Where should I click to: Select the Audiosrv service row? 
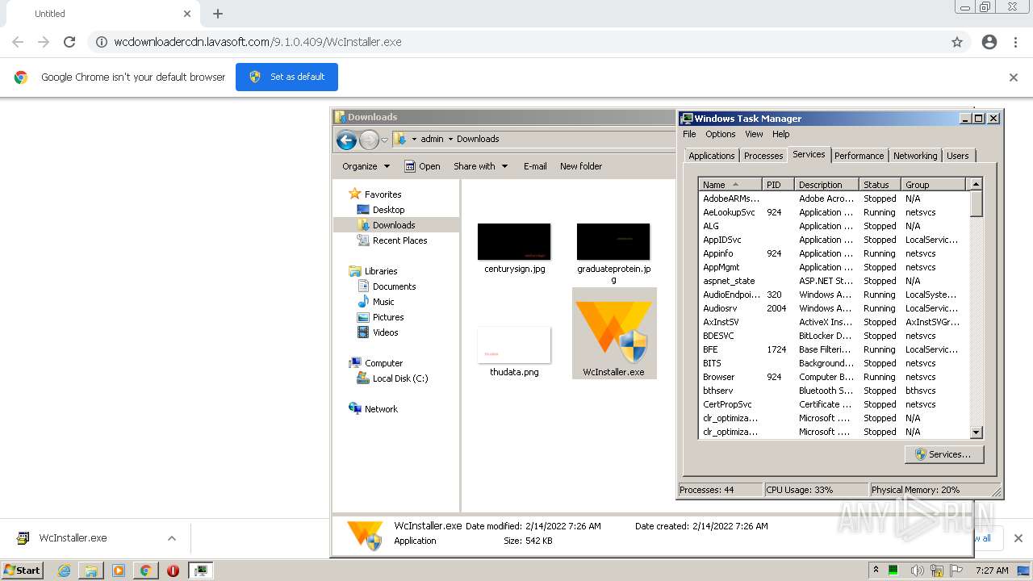coord(834,308)
